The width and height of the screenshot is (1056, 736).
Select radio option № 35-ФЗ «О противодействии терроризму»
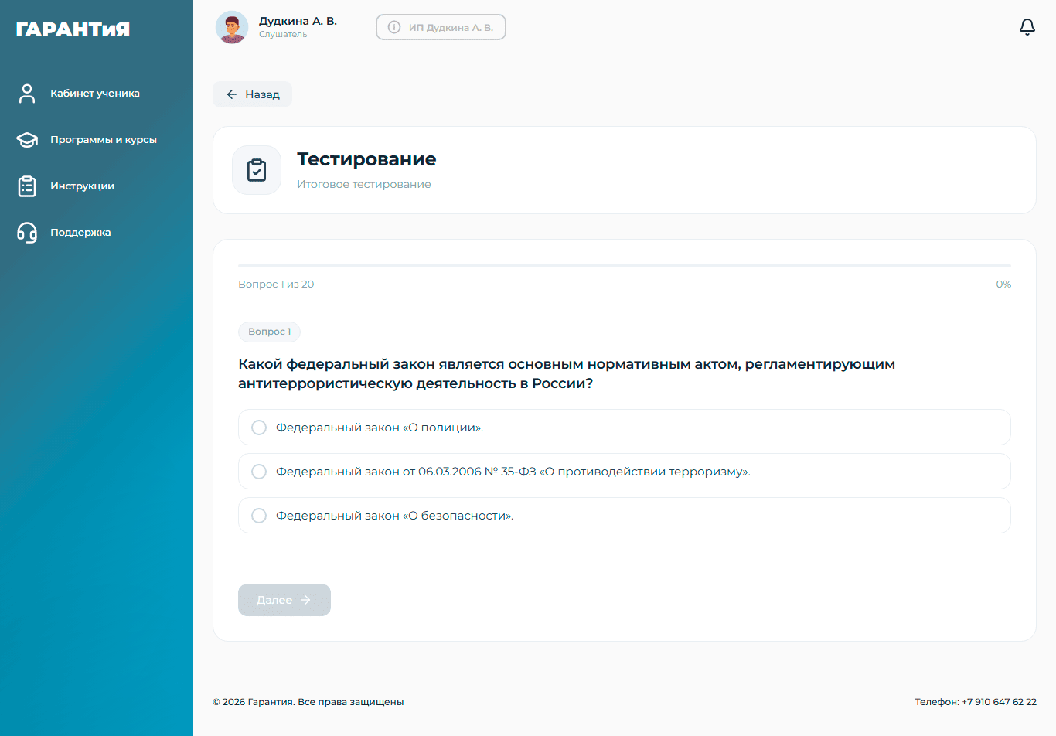click(625, 472)
